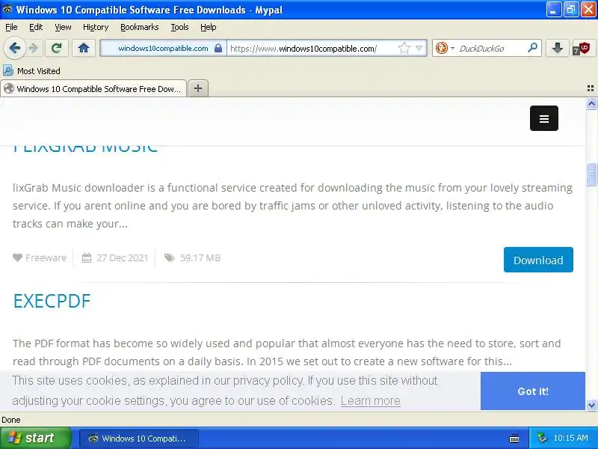Screen dimensions: 598x449
Task: Open the downloads arrow button
Action: click(x=557, y=48)
